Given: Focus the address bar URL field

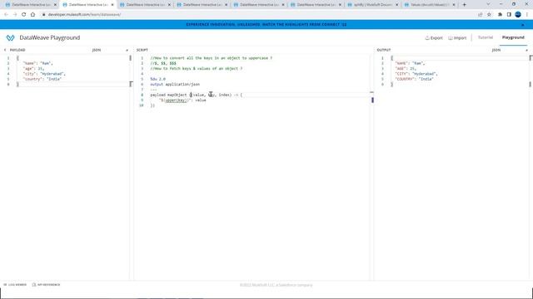Looking at the screenshot, I should 84,15.
